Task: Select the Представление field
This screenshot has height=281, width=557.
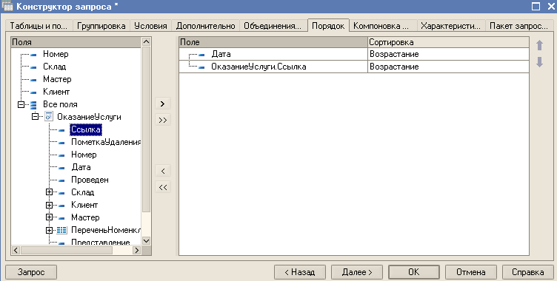Action: pos(101,243)
